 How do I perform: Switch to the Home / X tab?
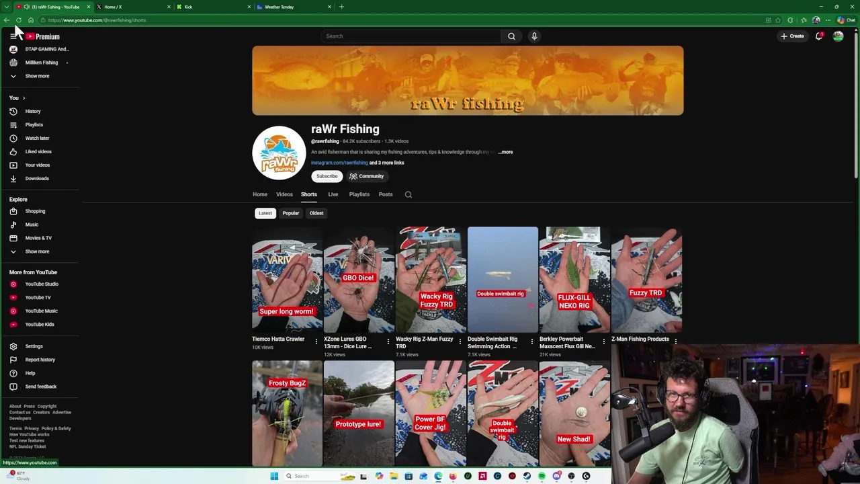[x=132, y=7]
